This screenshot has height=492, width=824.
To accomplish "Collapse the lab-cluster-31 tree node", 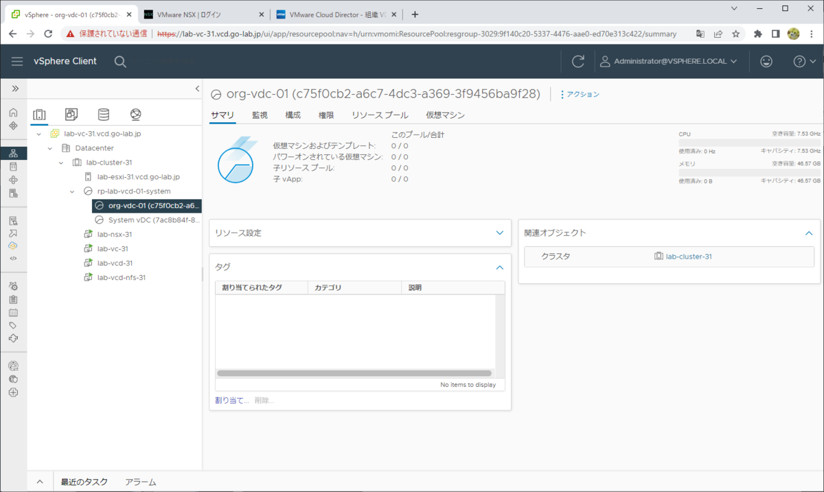I will [61, 163].
